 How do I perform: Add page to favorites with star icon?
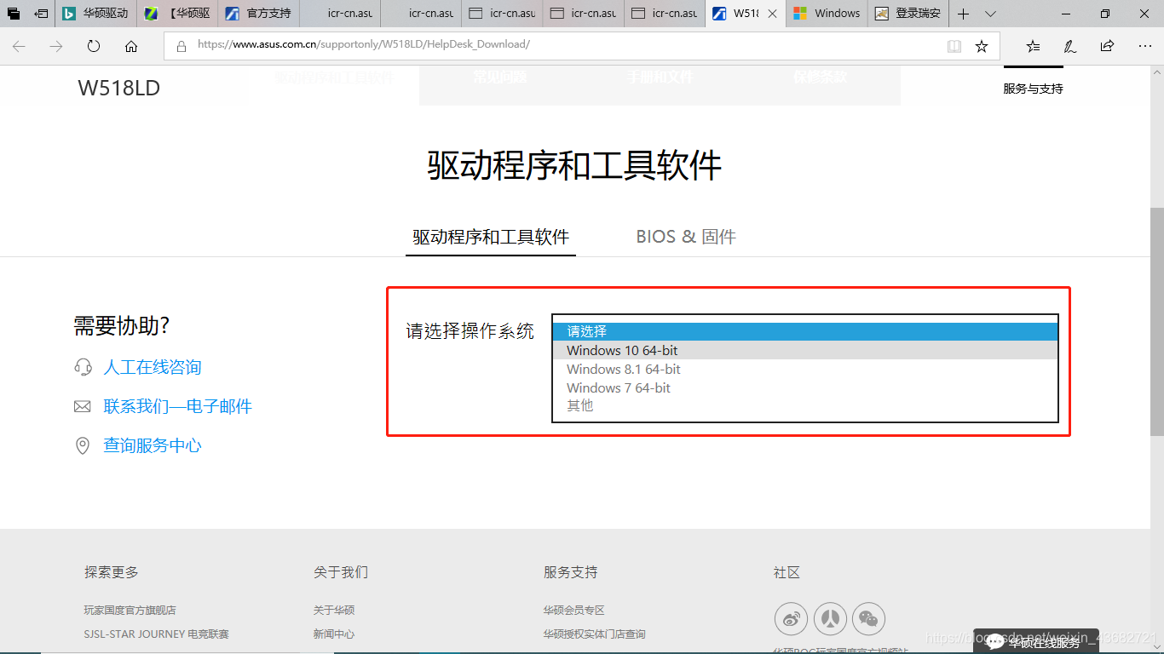[x=982, y=46]
